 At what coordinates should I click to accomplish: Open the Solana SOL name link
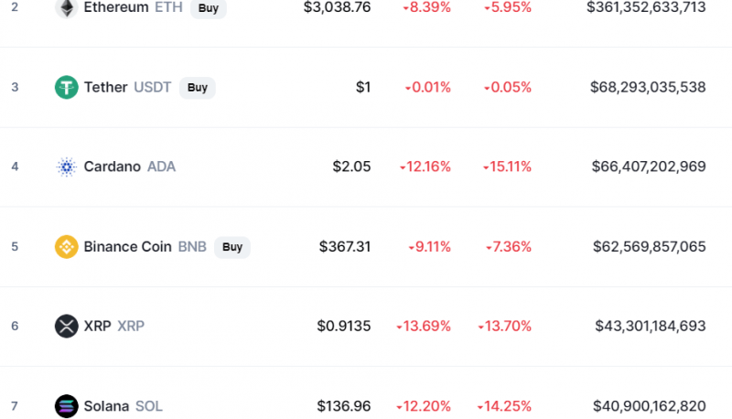pos(124,406)
